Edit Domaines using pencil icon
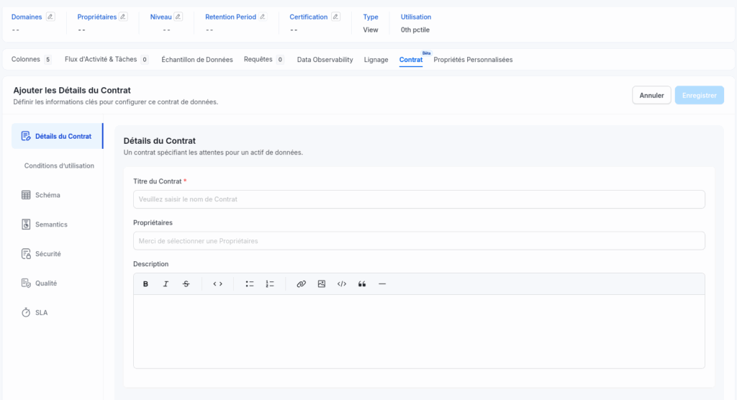This screenshot has width=737, height=400. (x=50, y=17)
